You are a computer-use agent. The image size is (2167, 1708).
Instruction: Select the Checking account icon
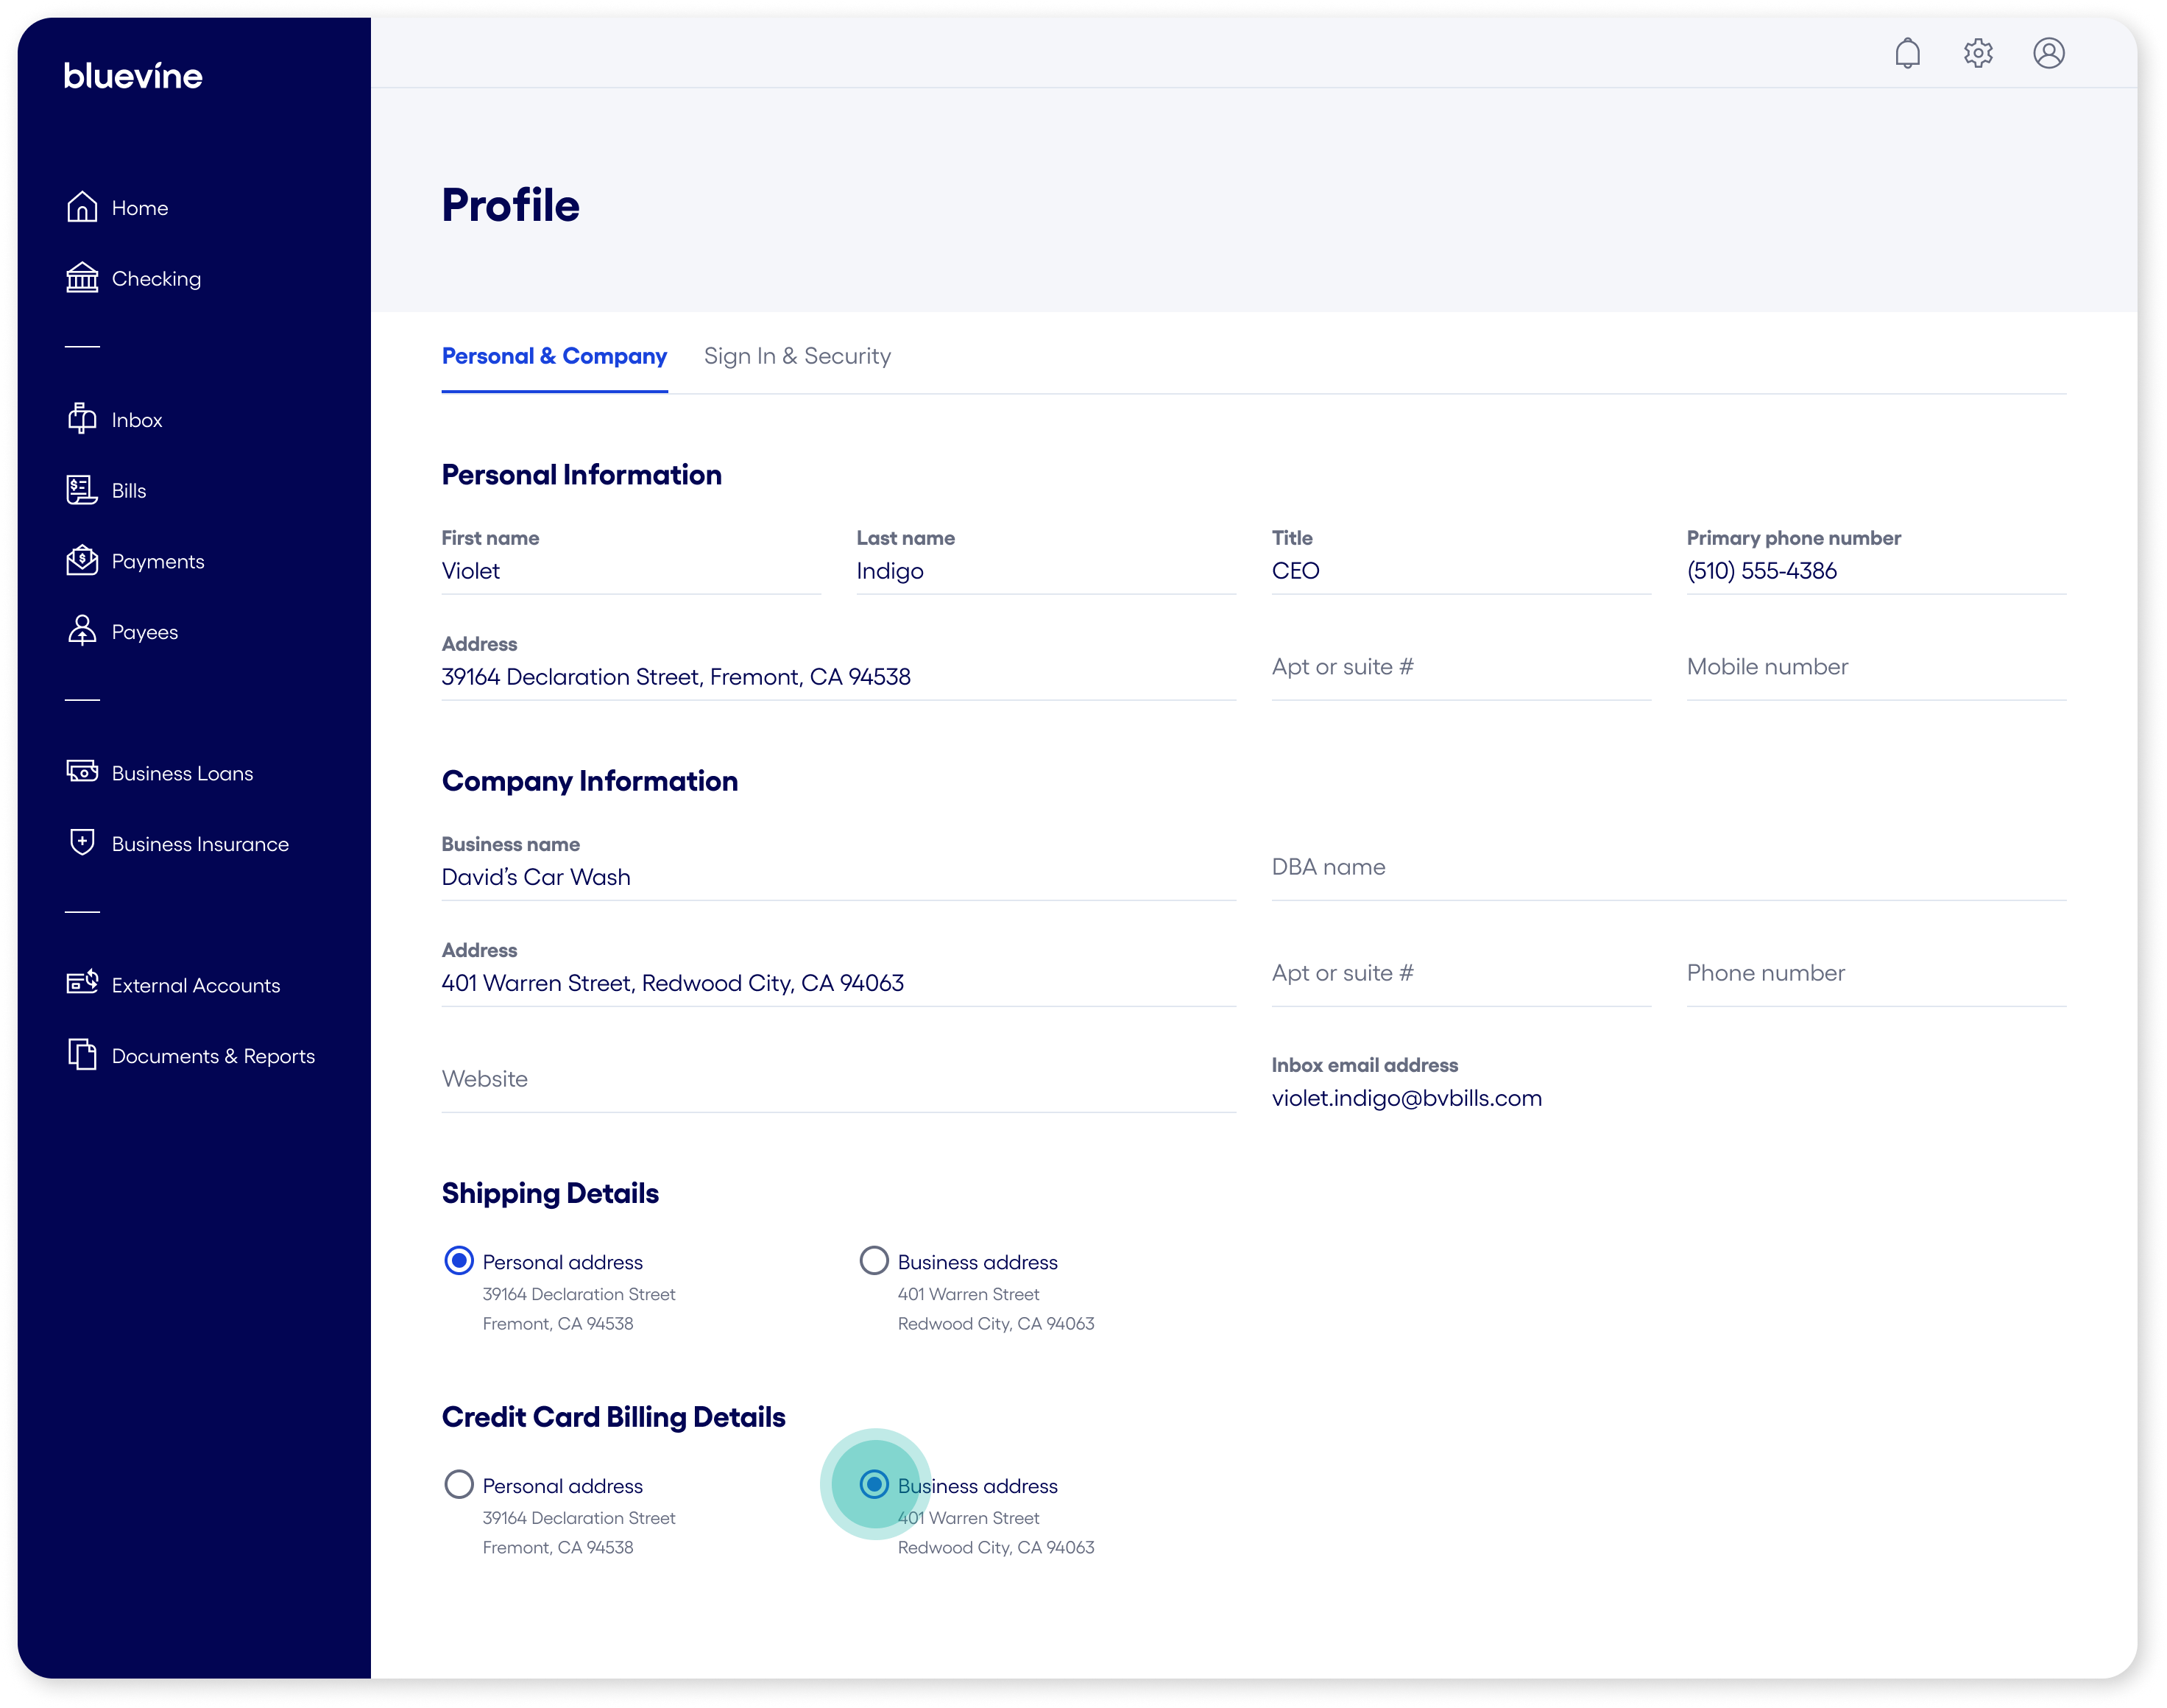84,278
